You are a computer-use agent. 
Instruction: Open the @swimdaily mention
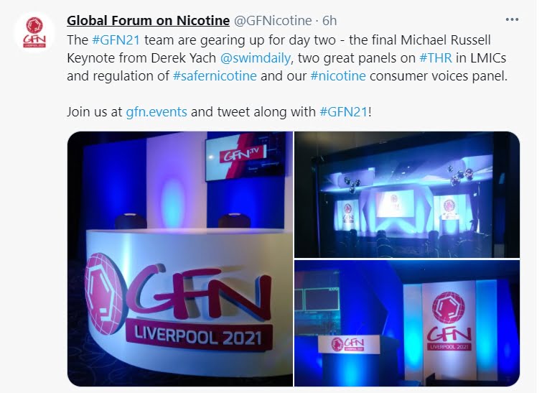coord(255,57)
